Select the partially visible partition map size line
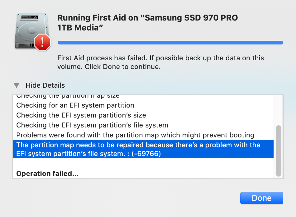The height and width of the screenshot is (217, 296). [x=68, y=96]
